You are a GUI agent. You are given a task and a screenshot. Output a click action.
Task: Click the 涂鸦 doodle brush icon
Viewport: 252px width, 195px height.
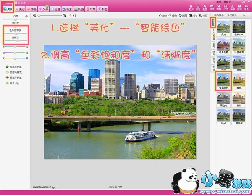pyautogui.click(x=233, y=8)
